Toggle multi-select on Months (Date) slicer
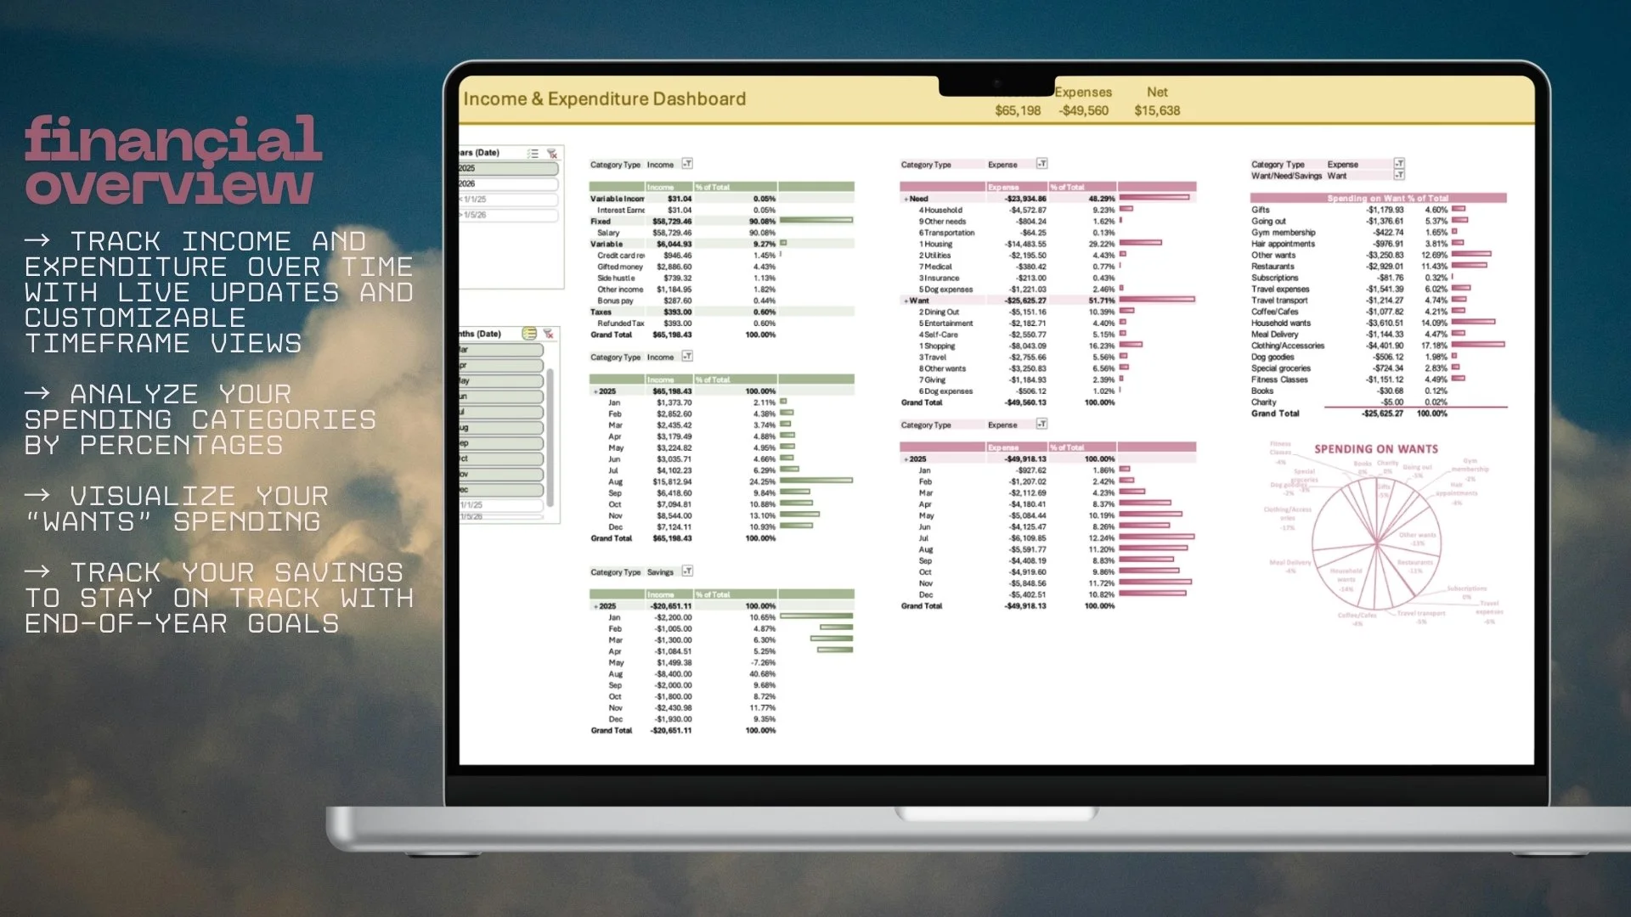 coord(529,334)
